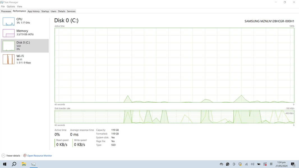Switch to the Processes tab

point(6,11)
